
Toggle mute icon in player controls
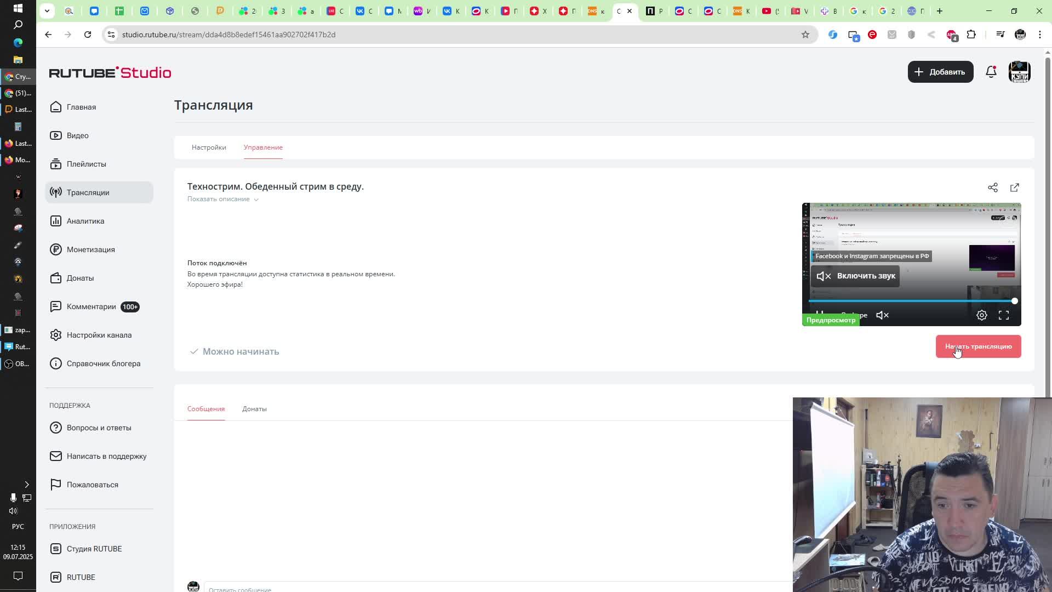[x=882, y=315]
